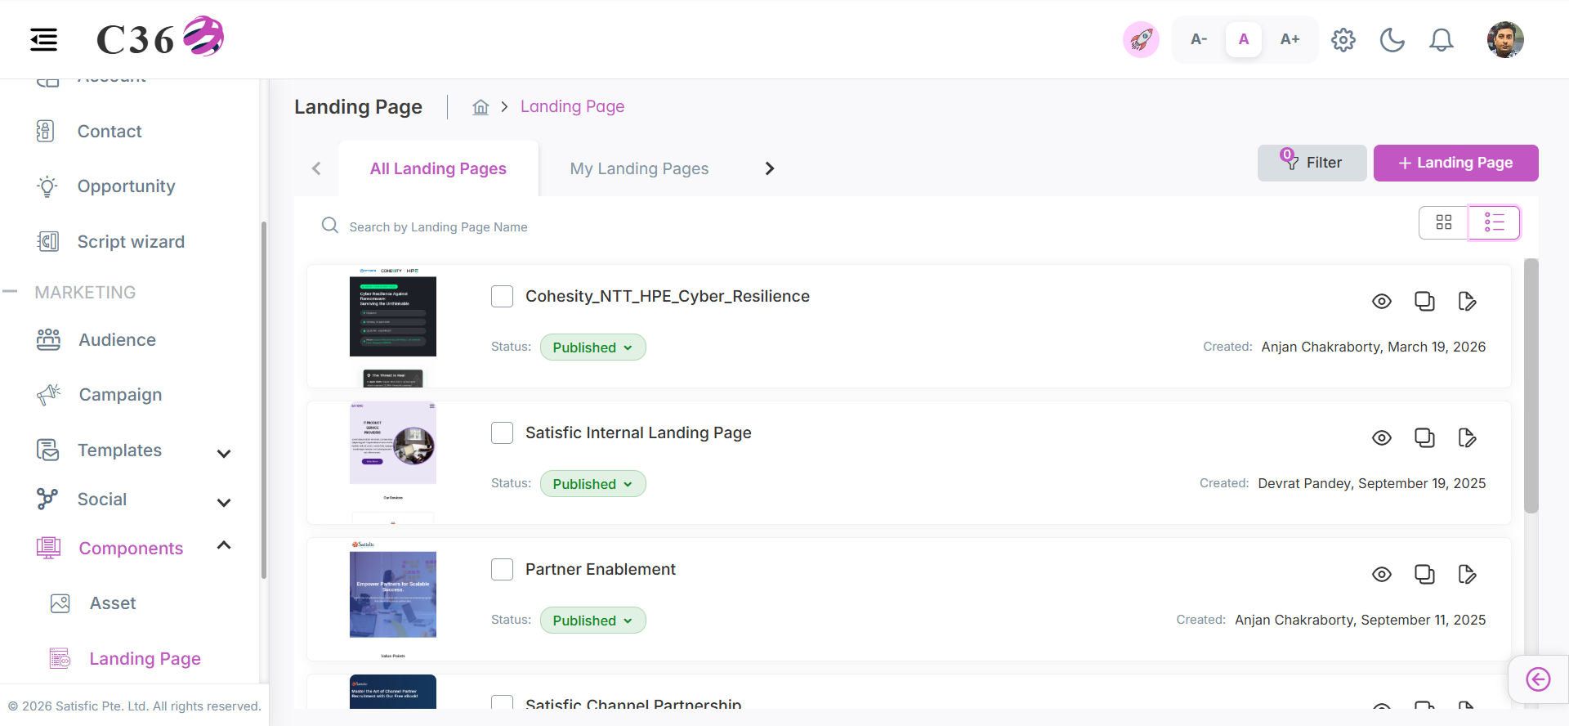Switch to grid view
Screen dimensions: 1569x726
[x=1444, y=222]
